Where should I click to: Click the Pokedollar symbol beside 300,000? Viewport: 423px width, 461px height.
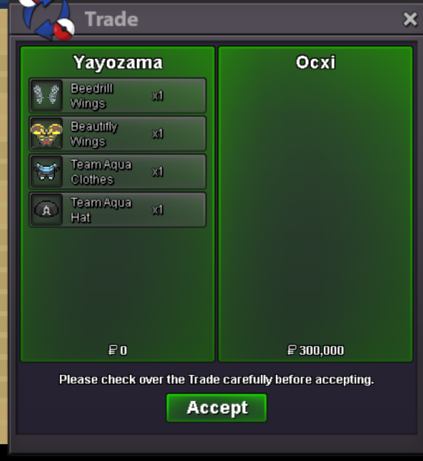point(291,350)
